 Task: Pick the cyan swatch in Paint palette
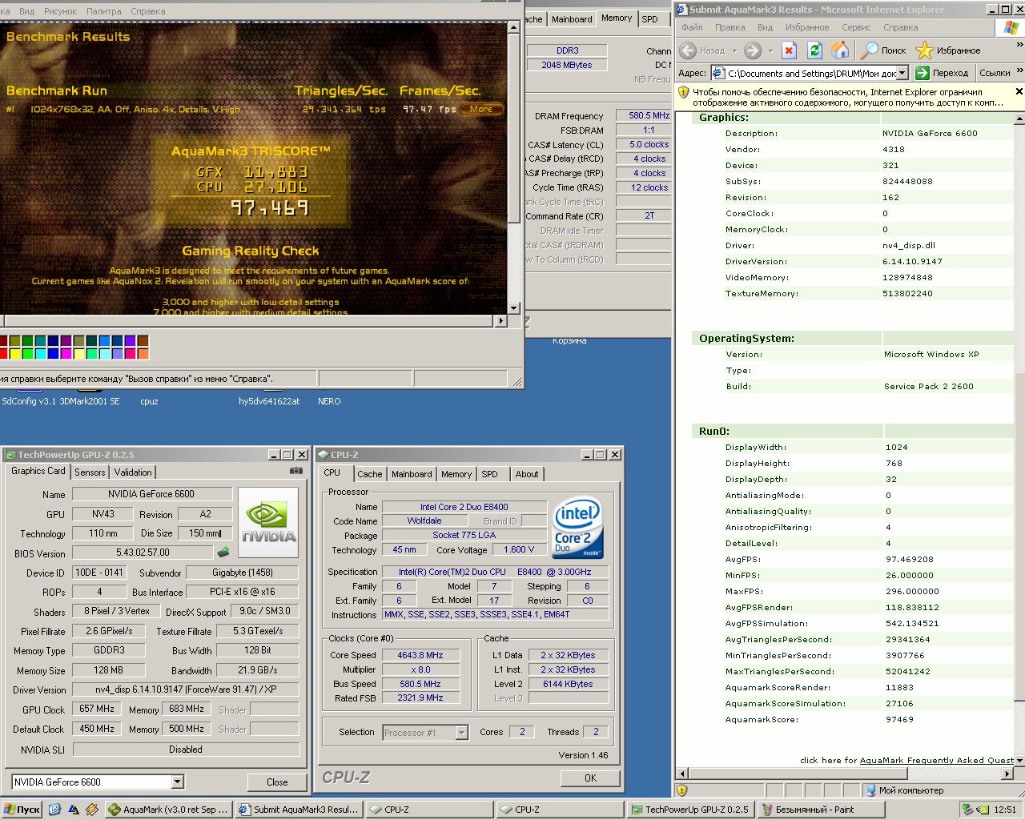40,353
